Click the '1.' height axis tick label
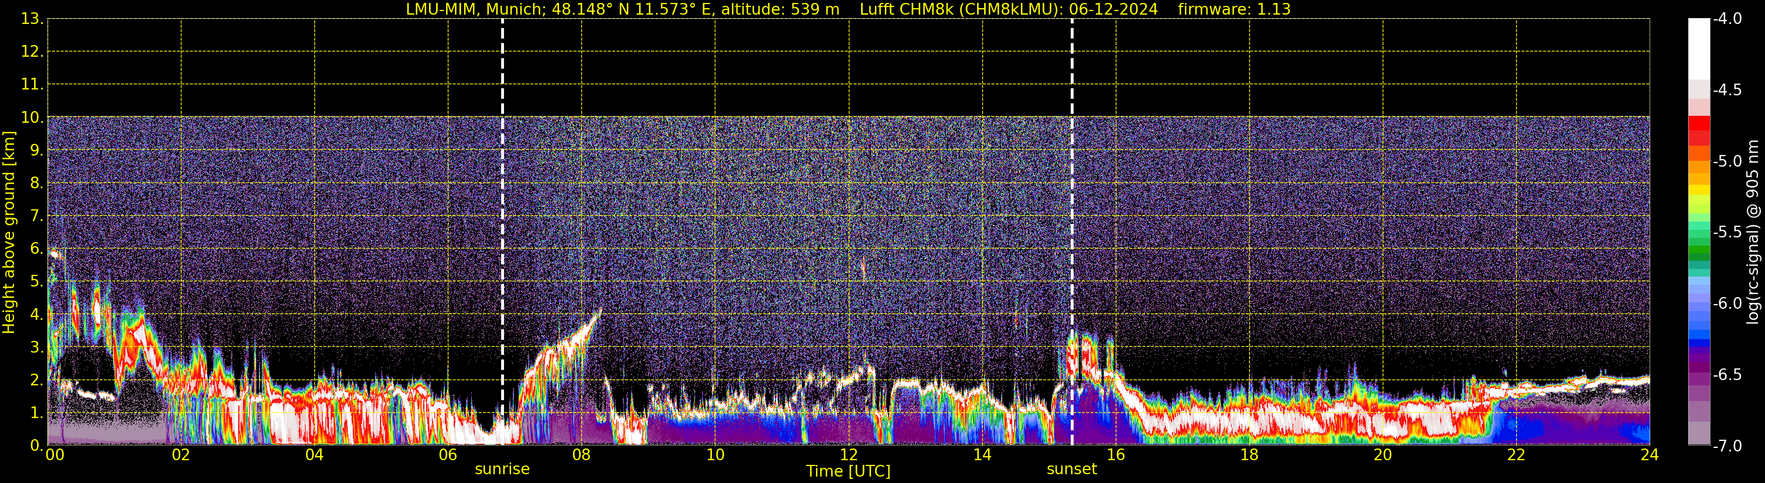The height and width of the screenshot is (483, 1765). click(37, 413)
